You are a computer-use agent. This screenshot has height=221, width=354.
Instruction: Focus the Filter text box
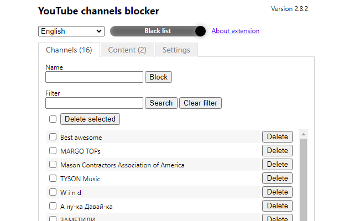tap(94, 103)
